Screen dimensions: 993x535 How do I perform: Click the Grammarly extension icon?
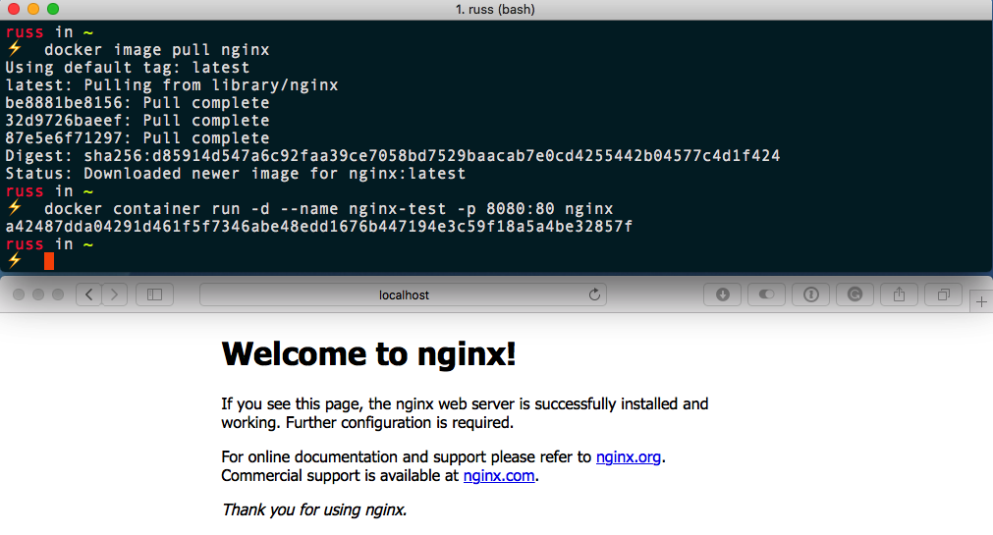(x=855, y=294)
